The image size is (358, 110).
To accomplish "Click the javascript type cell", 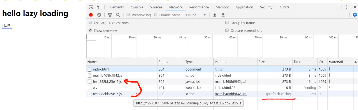I will click(193, 81).
